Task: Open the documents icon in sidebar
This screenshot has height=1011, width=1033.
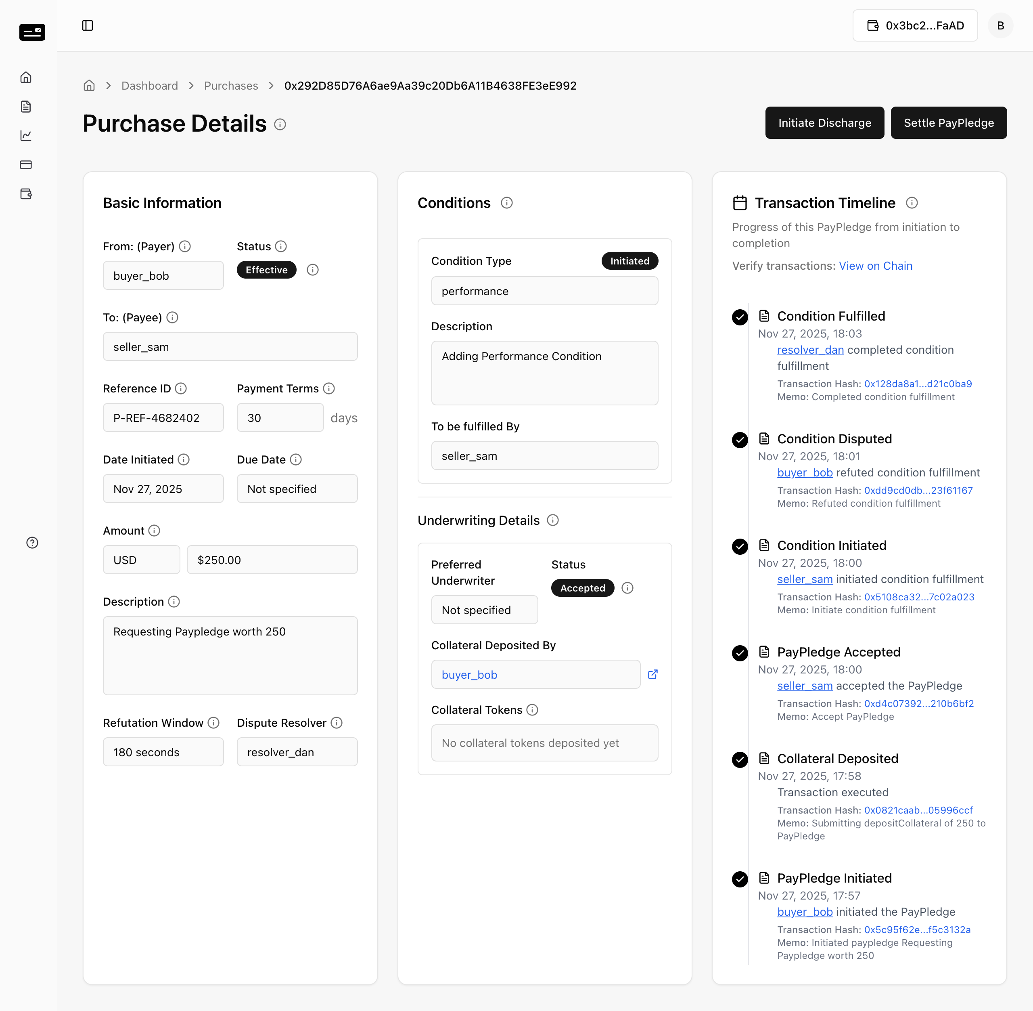Action: click(x=26, y=107)
